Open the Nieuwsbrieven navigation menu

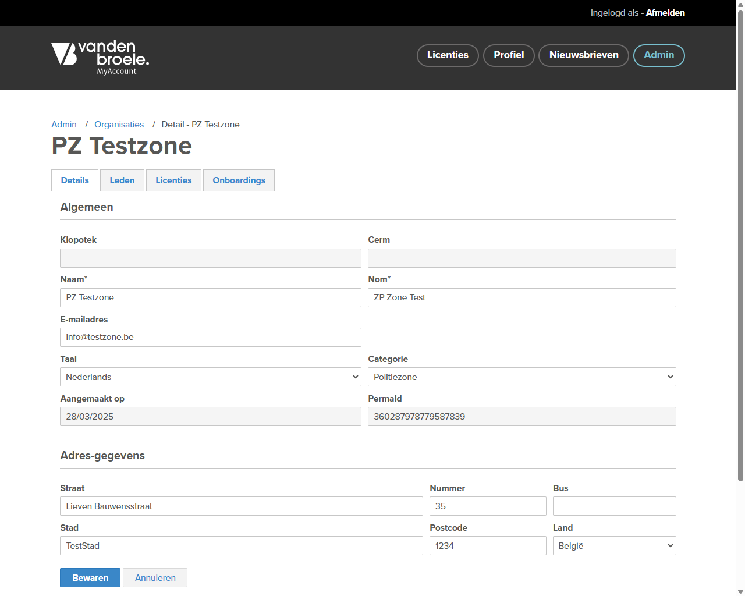click(584, 55)
